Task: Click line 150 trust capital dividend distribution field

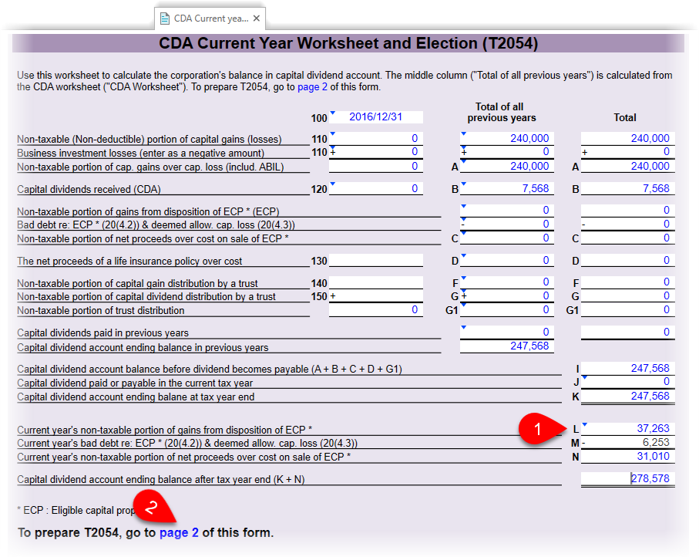Action: pos(376,296)
